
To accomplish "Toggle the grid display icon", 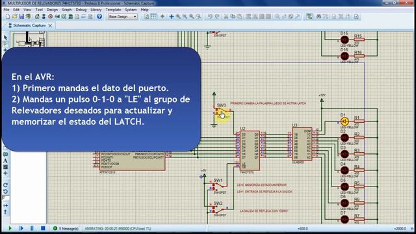I will point(153,16).
